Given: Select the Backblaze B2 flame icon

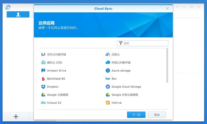Looking at the screenshot, I should [43, 78].
